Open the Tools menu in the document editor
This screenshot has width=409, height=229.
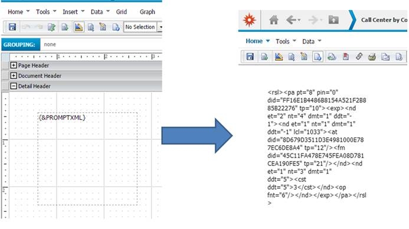[x=42, y=12]
